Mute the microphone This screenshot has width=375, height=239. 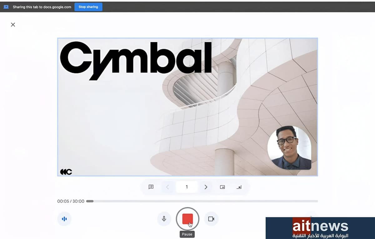click(164, 219)
